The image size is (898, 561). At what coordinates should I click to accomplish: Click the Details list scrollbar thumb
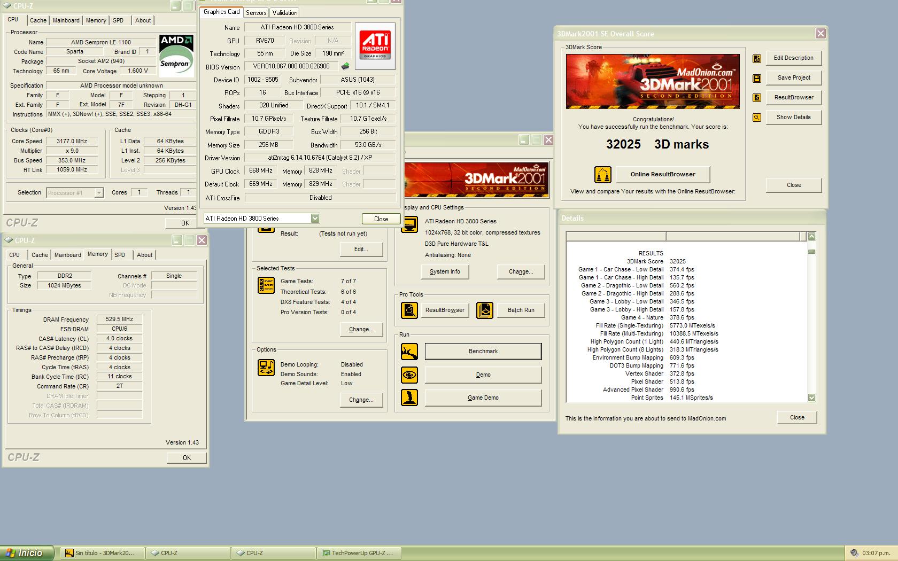[x=812, y=251]
